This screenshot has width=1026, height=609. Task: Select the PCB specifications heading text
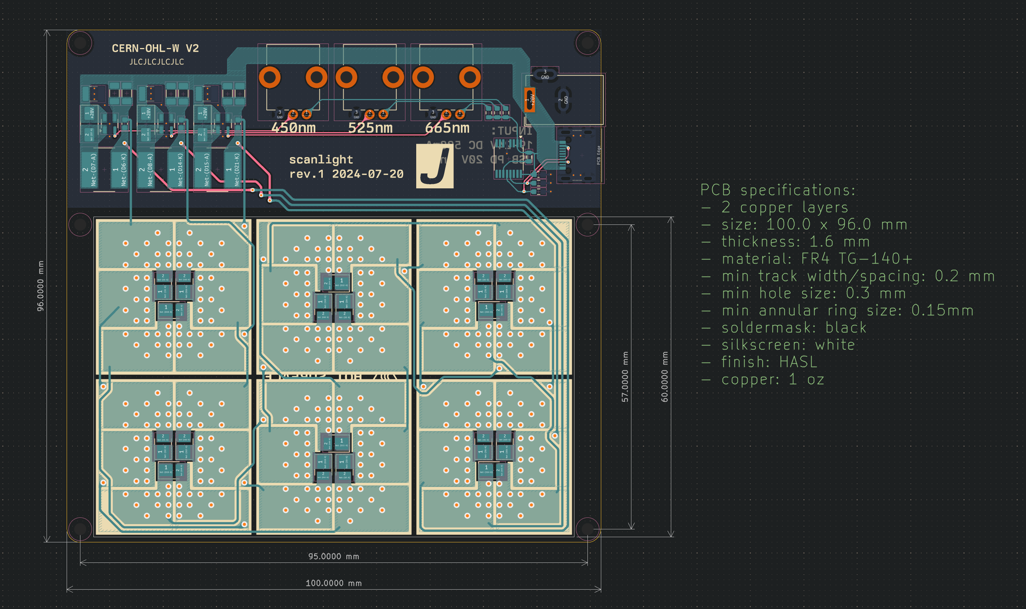click(x=778, y=190)
